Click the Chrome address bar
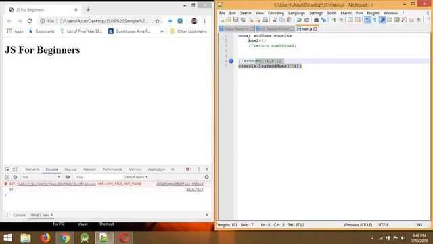Screen dimensions: 433x244 [x=104, y=21]
